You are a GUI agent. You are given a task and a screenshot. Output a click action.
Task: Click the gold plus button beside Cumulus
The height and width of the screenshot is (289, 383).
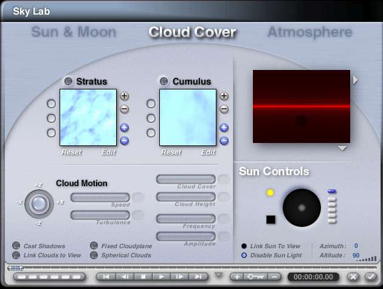(224, 96)
